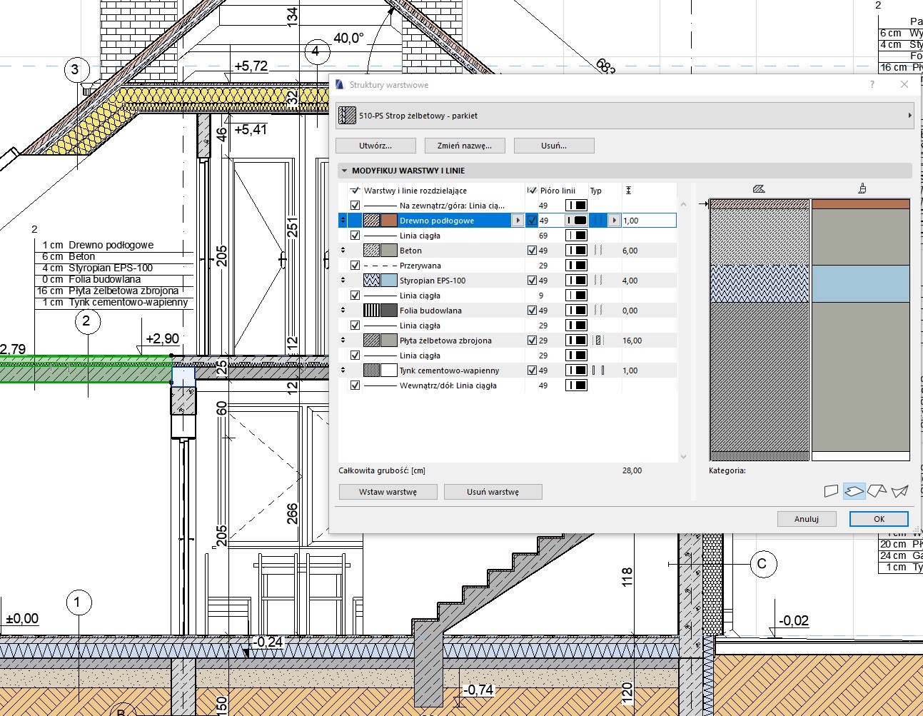Select the slab category icon

point(854,491)
